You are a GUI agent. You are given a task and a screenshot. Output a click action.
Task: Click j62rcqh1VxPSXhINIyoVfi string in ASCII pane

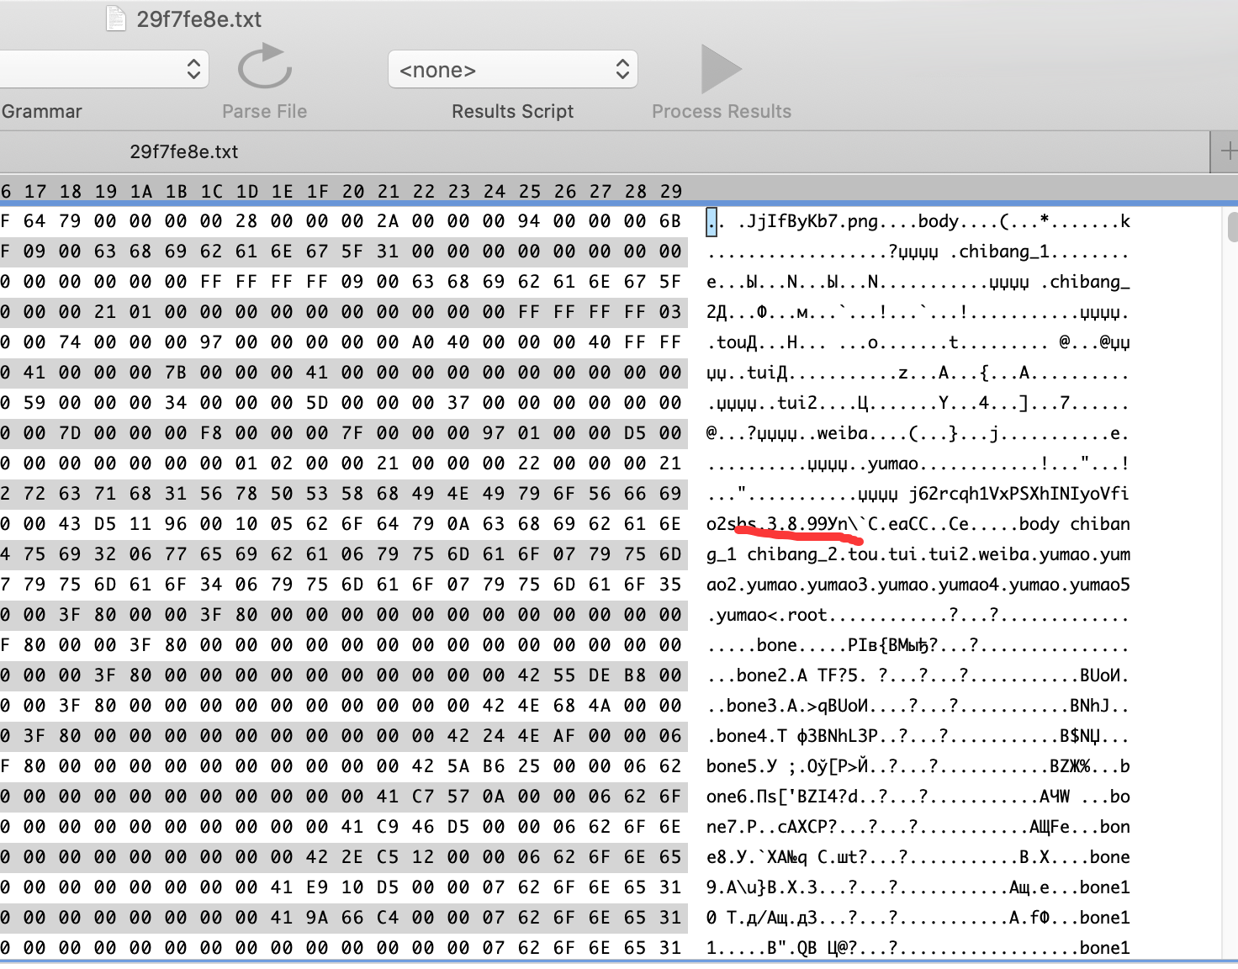(1019, 494)
